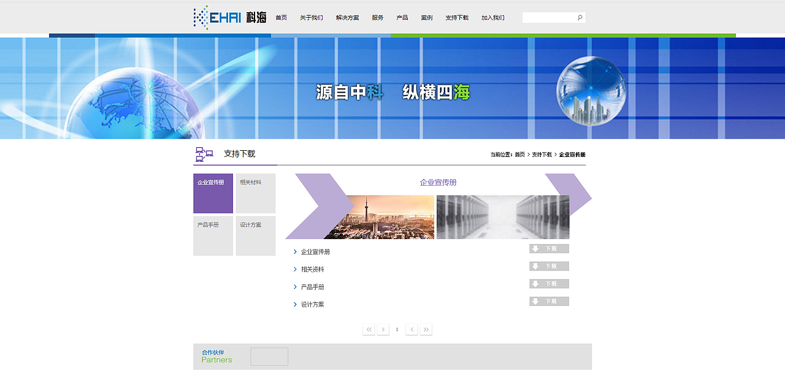785x382 pixels.
Task: Click the 支持下载 breadcrumb link
Action: pyautogui.click(x=542, y=155)
